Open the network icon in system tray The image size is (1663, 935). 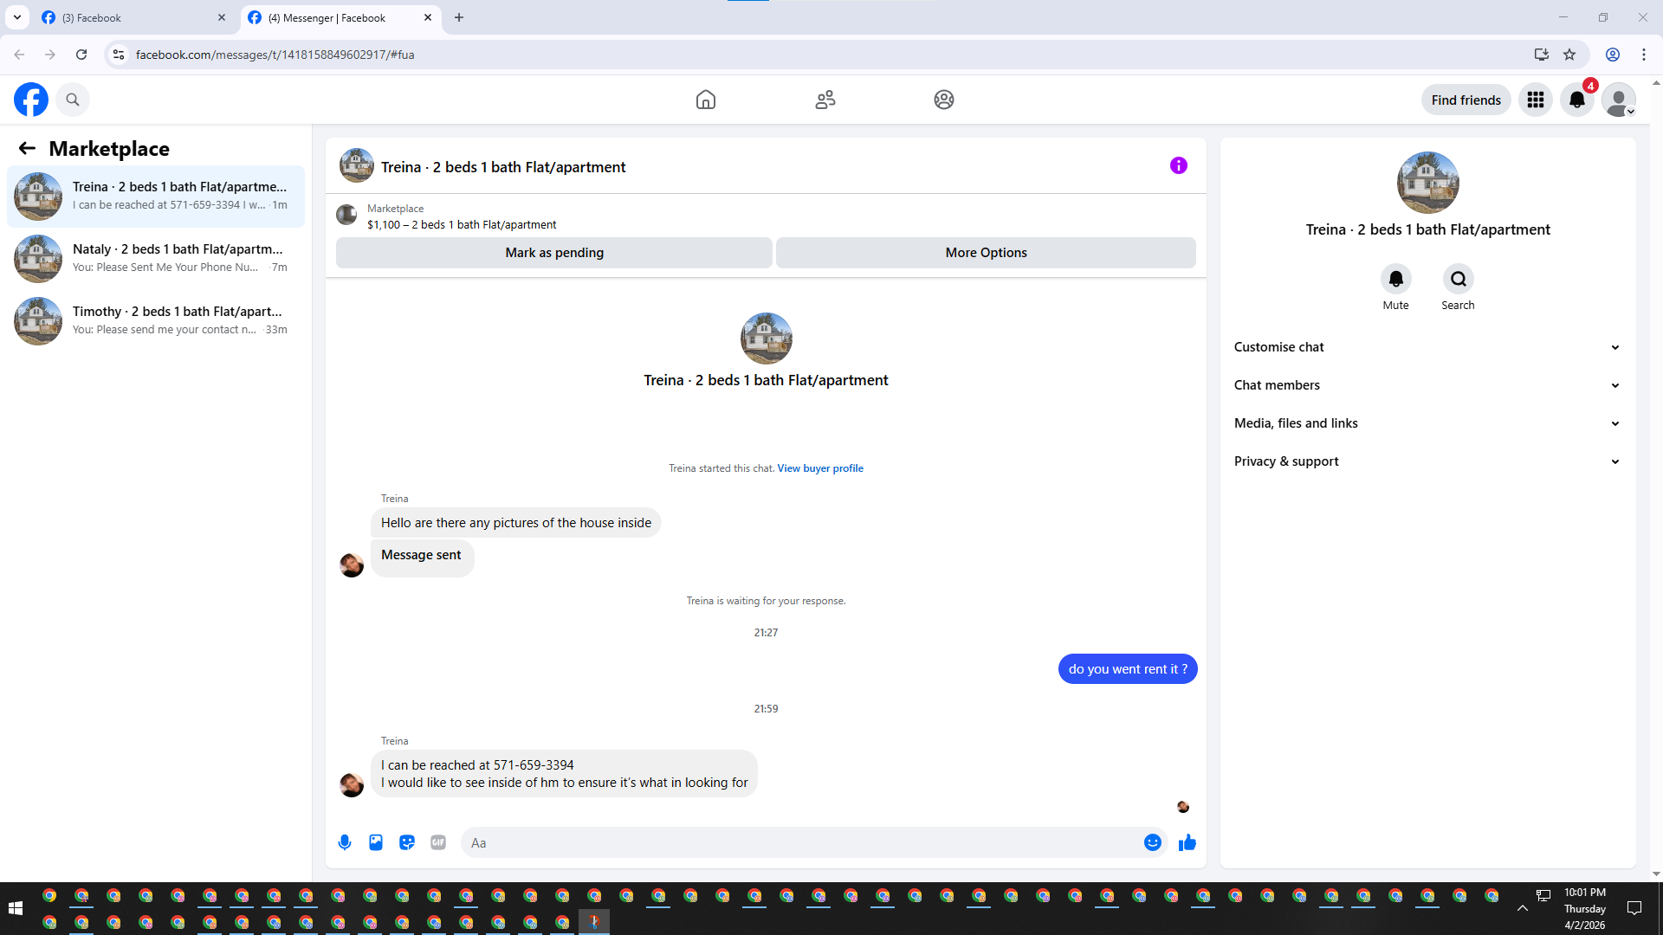tap(1543, 895)
